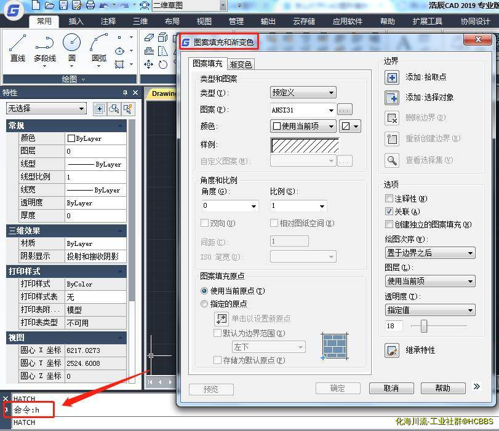Select the ellipse tool in the draw panel
The height and width of the screenshot is (431, 499).
pos(119,51)
